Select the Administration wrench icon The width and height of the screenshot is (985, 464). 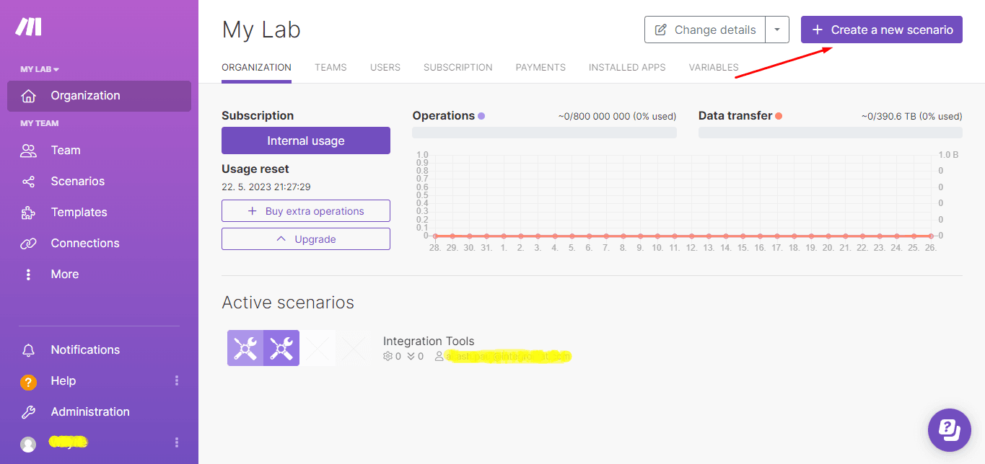29,411
